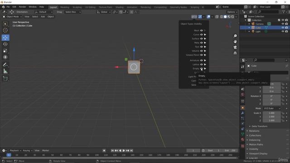
Task: Open the Window menu
Action: point(33,7)
